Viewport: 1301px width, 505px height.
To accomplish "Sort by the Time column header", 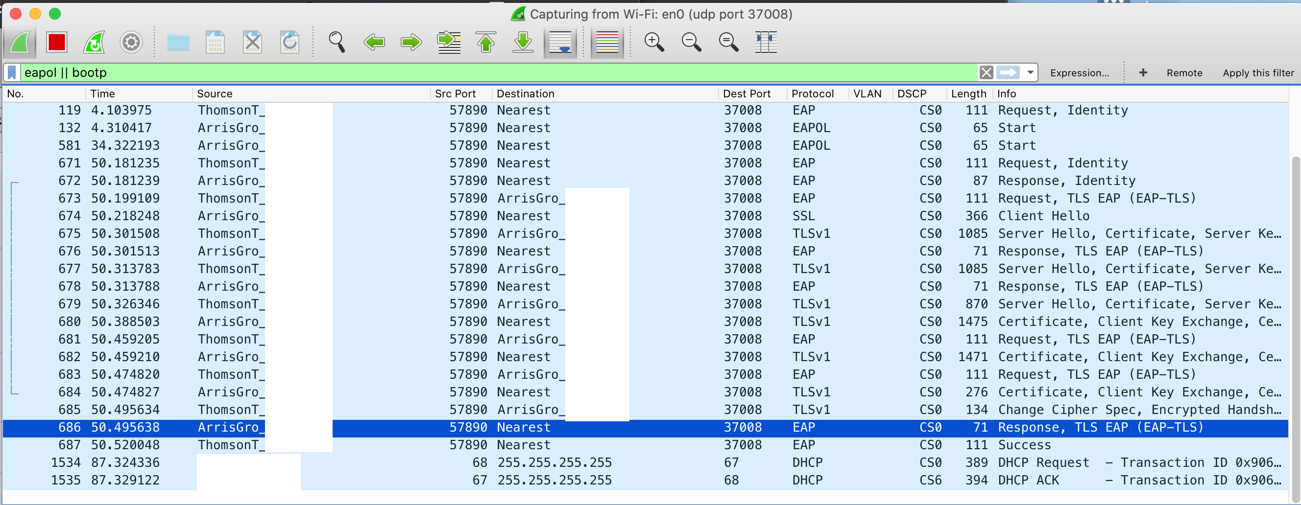I will pyautogui.click(x=139, y=94).
